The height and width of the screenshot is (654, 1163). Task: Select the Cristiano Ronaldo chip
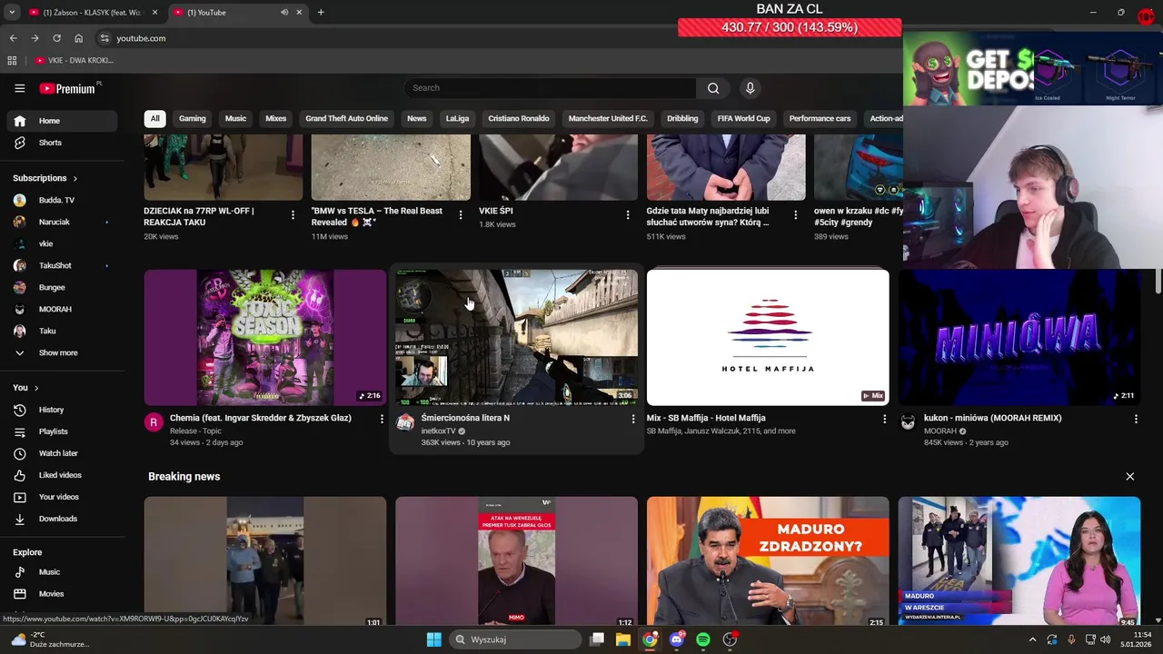[518, 119]
